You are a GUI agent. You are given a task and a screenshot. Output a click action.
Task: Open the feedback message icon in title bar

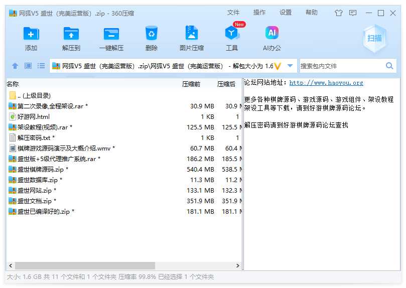(353, 13)
